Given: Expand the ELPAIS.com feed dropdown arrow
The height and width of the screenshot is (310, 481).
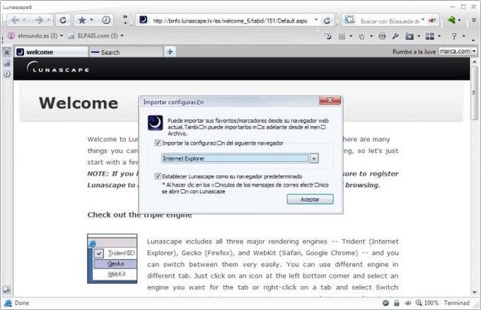Looking at the screenshot, I should (x=122, y=36).
